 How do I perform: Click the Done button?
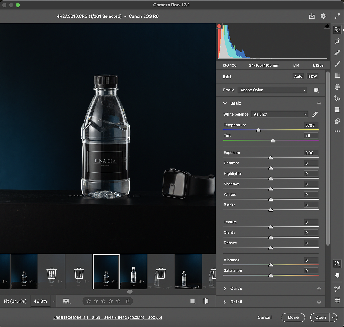pyautogui.click(x=293, y=317)
